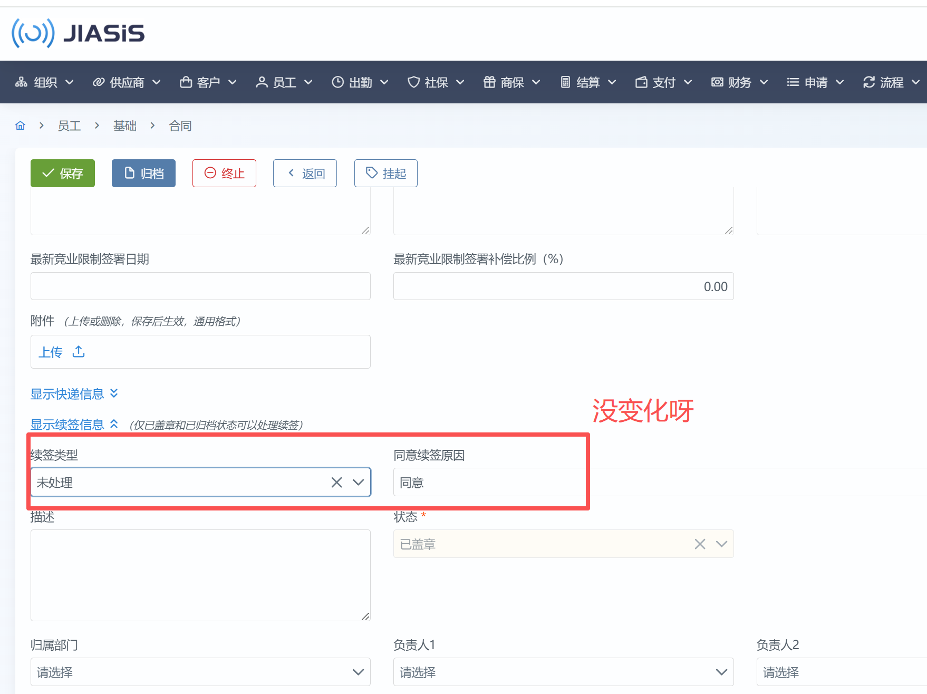Open the 续签类型 dropdown arrow
This screenshot has height=694, width=927.
point(358,482)
